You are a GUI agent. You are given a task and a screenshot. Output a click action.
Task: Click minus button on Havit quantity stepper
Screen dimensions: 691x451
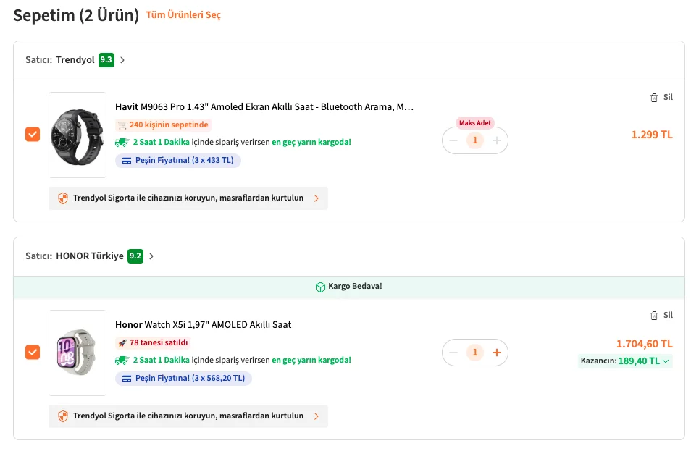tap(453, 140)
